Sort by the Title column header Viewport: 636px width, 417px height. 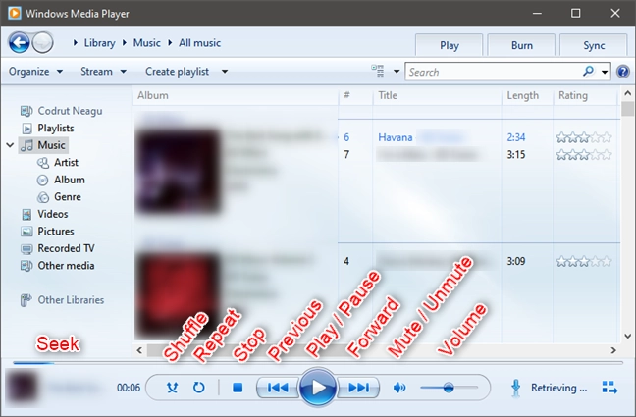(x=438, y=96)
